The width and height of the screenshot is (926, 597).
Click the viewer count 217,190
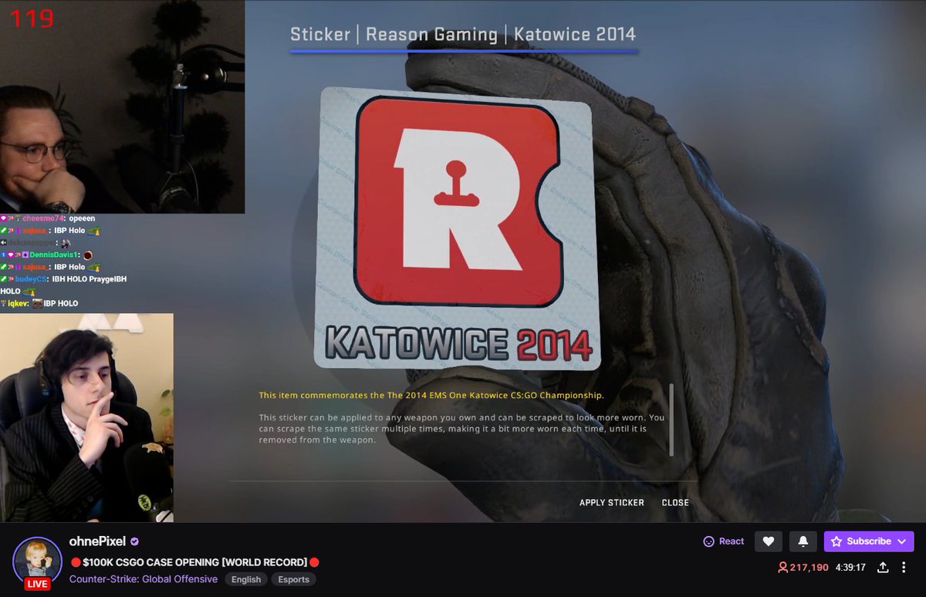pyautogui.click(x=809, y=568)
